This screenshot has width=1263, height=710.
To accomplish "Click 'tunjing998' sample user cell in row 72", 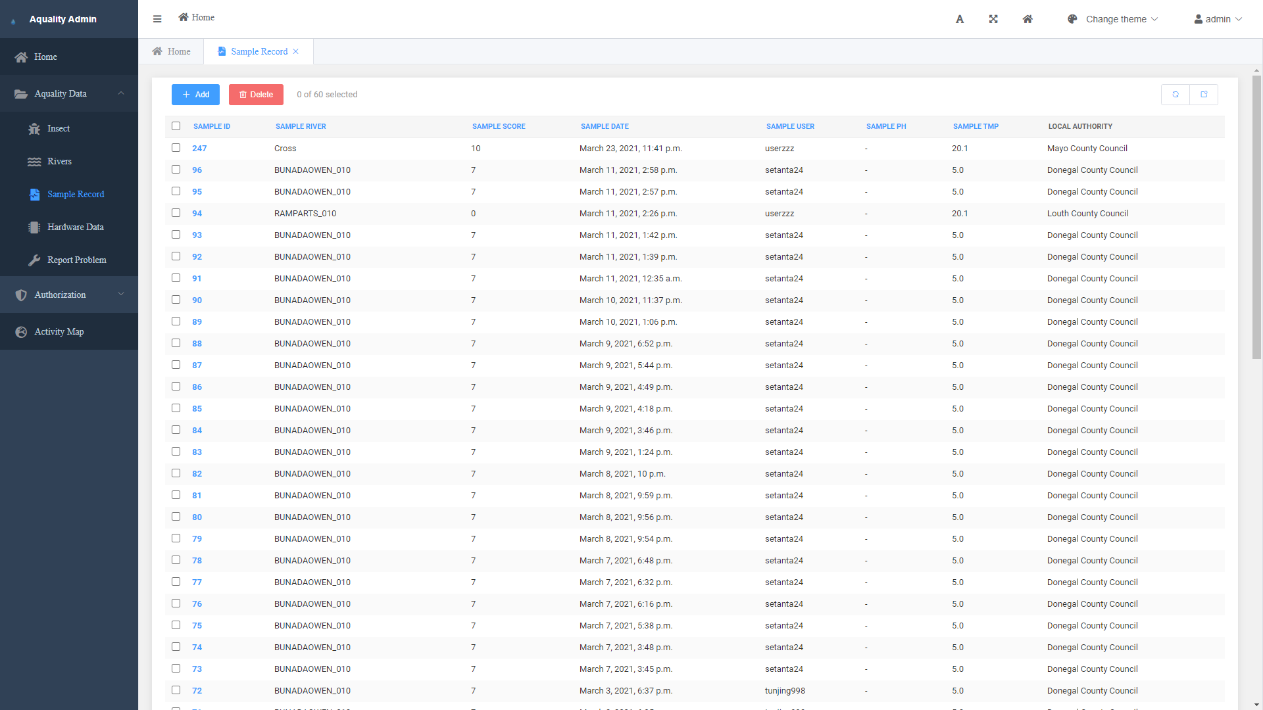I will tap(785, 691).
